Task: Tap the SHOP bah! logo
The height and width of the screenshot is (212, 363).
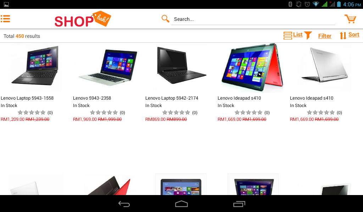Action: tap(83, 19)
